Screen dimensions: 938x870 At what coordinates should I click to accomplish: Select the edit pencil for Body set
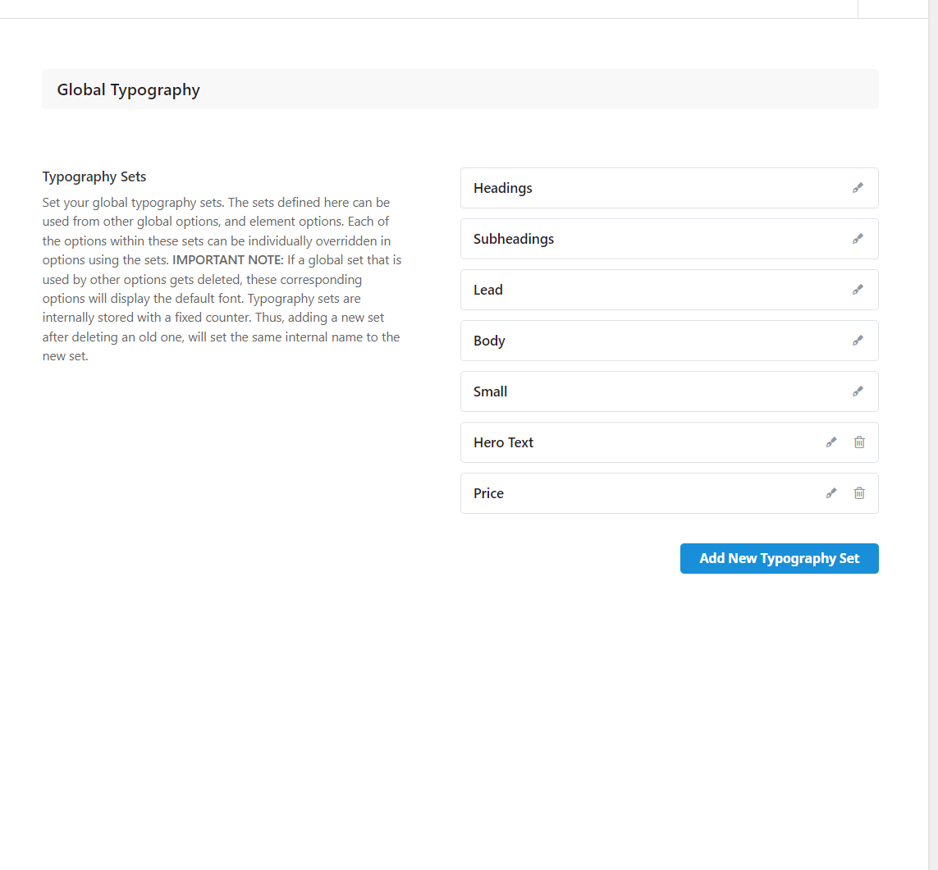[858, 341]
